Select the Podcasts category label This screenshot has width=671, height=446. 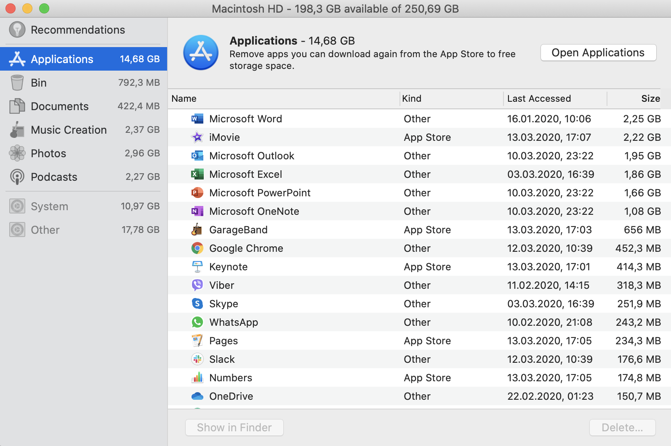[x=54, y=177]
